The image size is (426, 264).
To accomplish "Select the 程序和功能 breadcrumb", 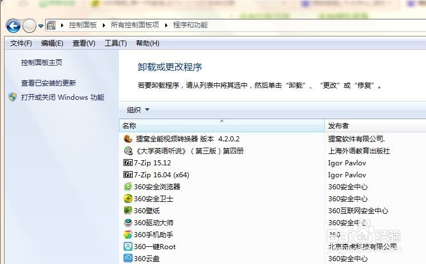I will [190, 25].
